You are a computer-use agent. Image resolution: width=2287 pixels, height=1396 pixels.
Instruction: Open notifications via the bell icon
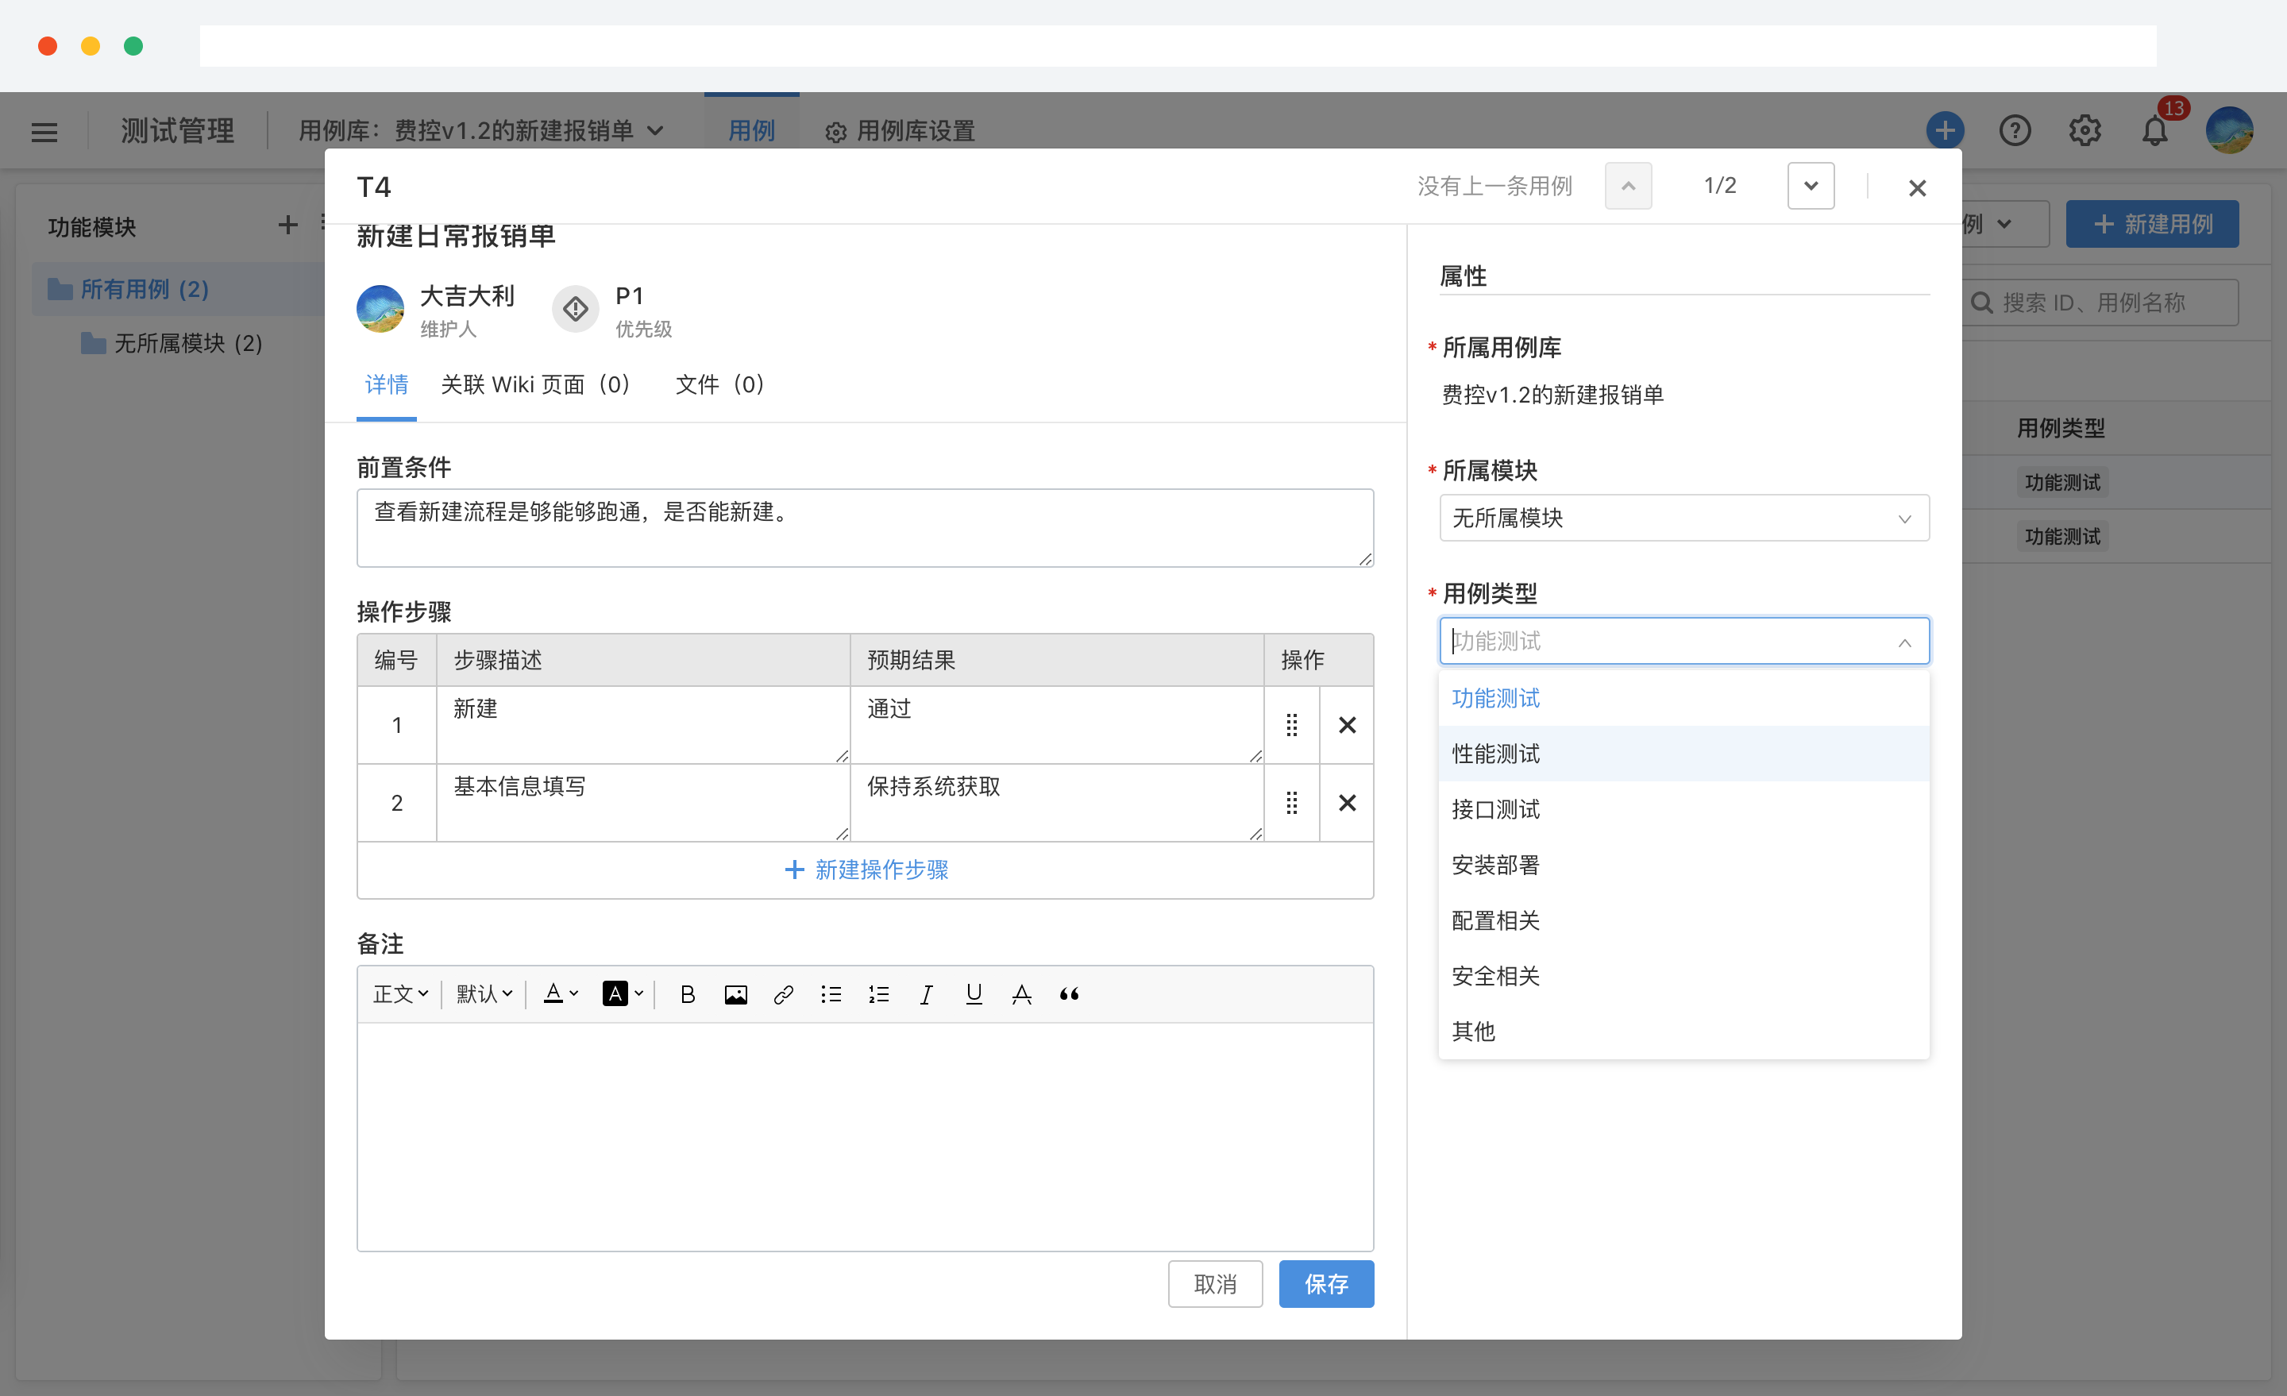(x=2154, y=130)
